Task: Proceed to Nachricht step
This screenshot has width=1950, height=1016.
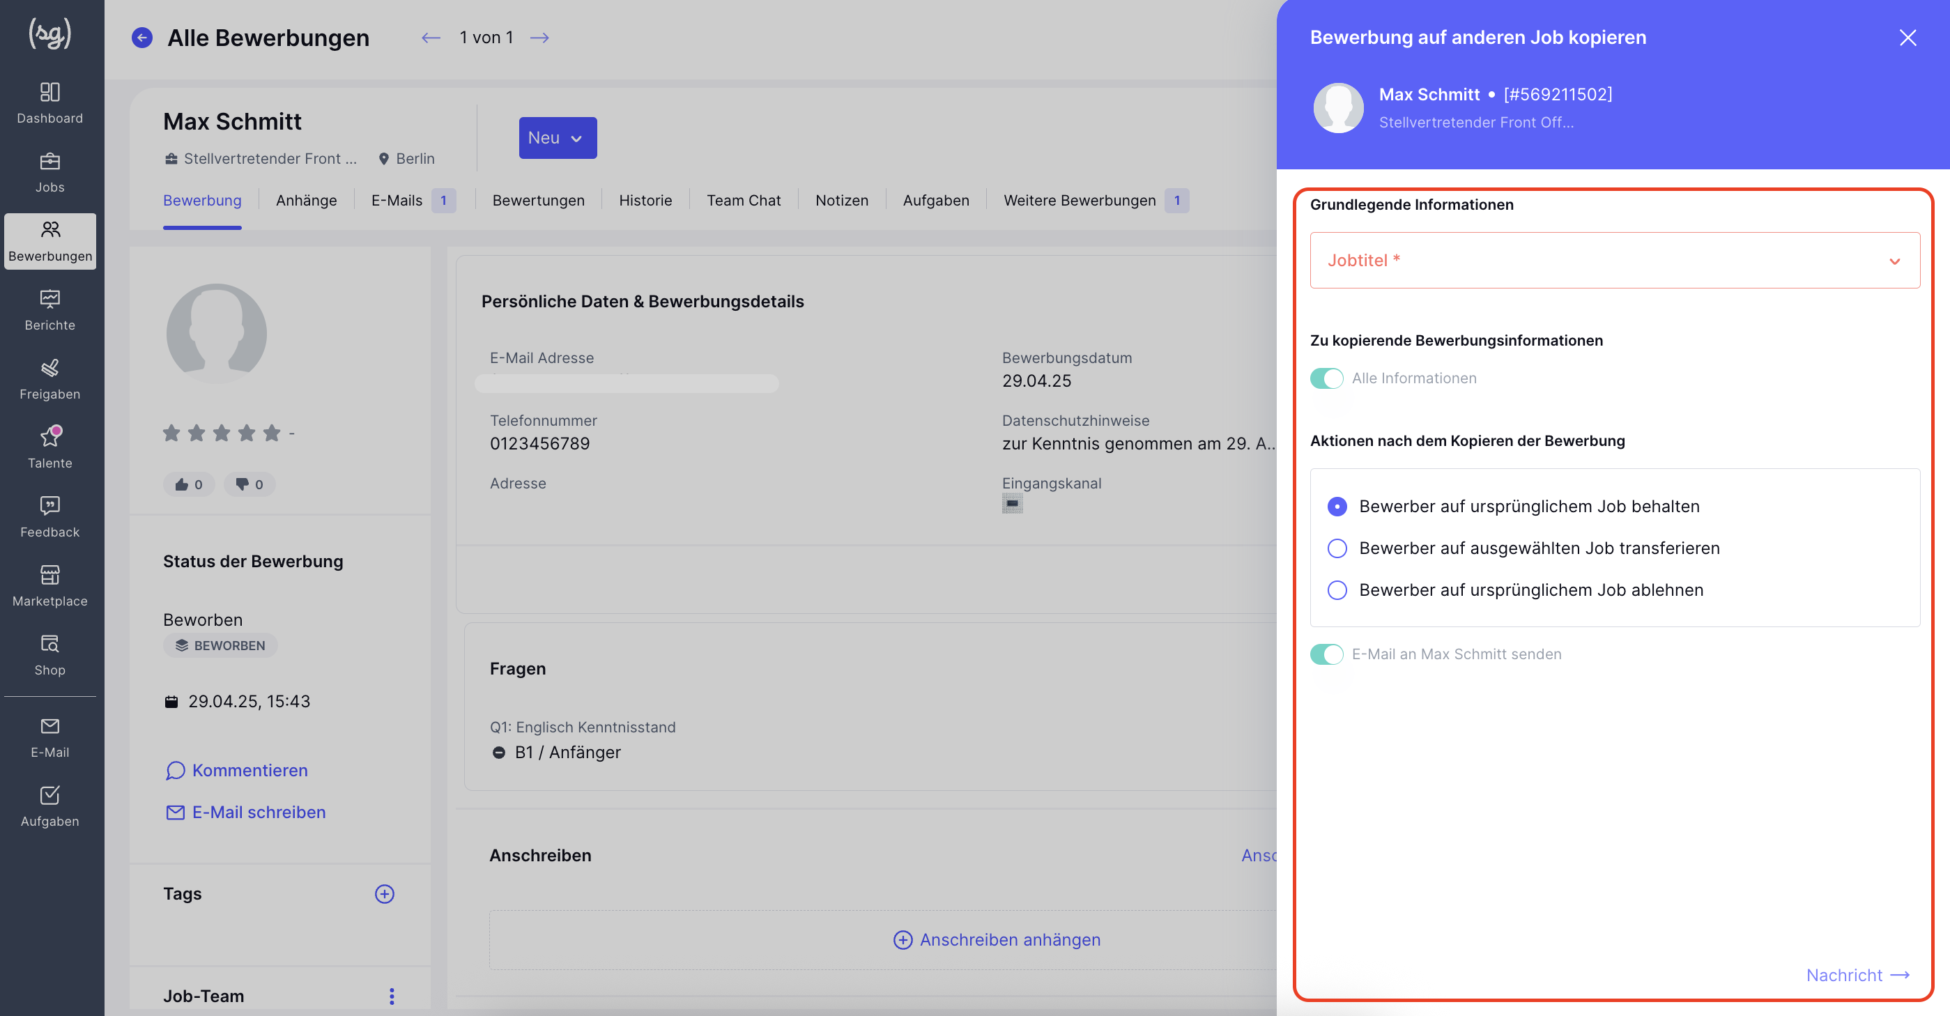Action: click(1857, 975)
